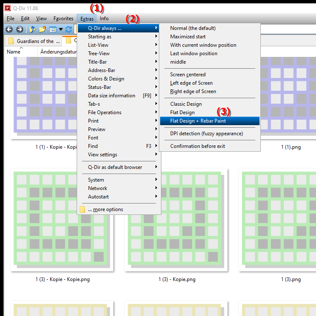Refresh the folder with the blue arrows icon

pos(69,29)
